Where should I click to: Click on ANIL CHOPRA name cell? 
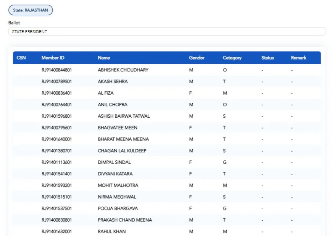[113, 105]
